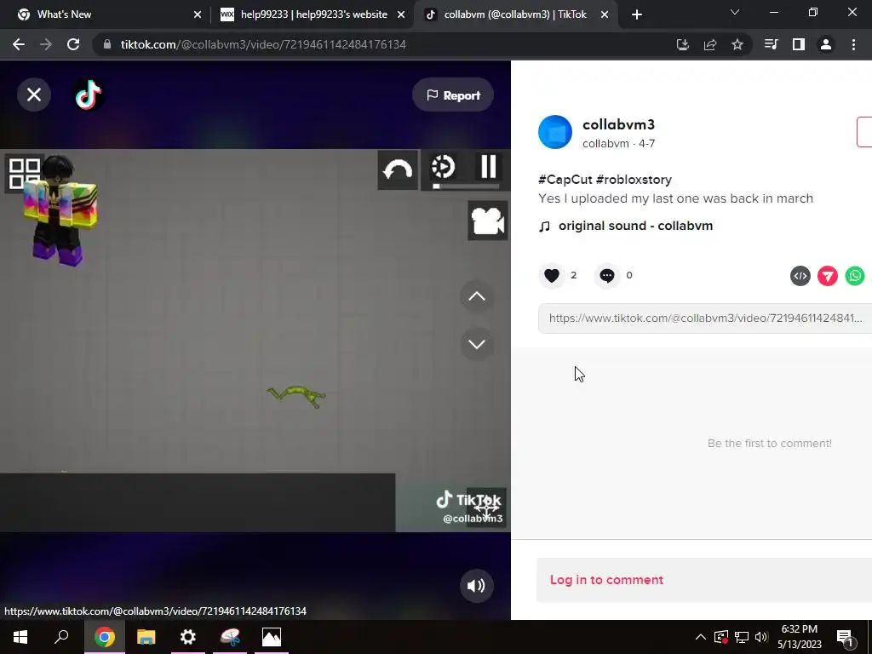Mute the video volume
872x654 pixels.
(476, 586)
